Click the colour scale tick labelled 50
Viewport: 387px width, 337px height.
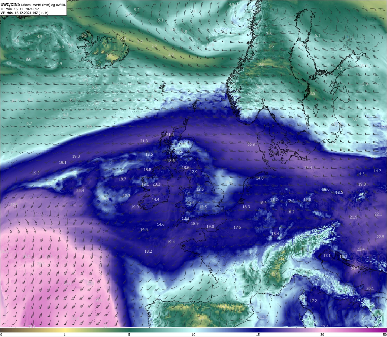[x=384, y=335]
